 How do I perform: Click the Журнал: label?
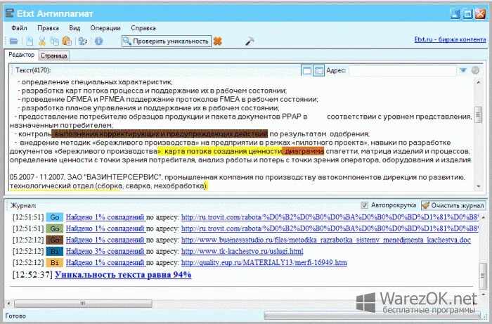(x=23, y=206)
